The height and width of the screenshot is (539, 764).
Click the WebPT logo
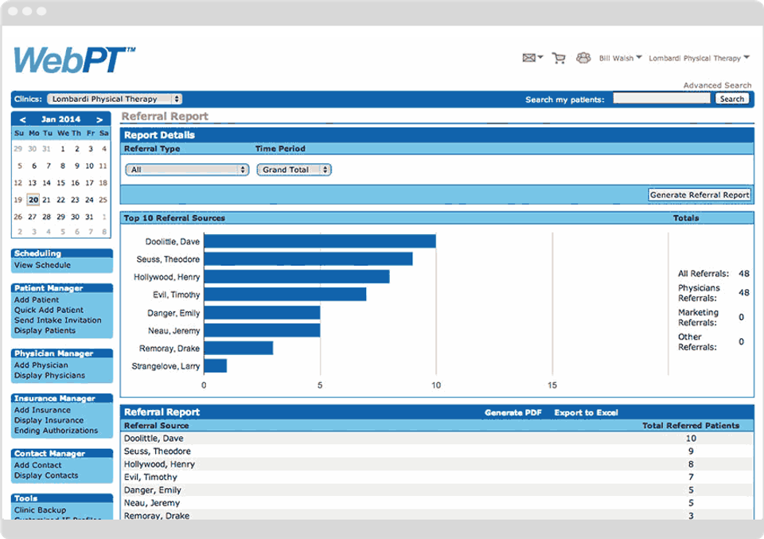(73, 61)
